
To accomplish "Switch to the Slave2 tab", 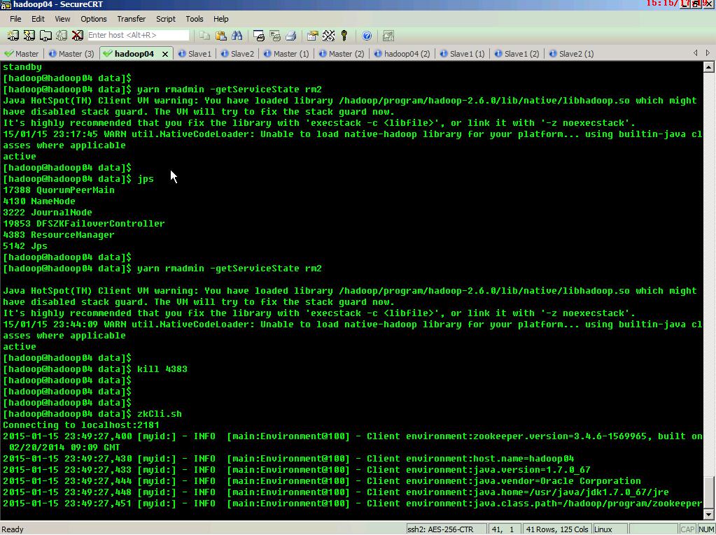I will pos(237,54).
